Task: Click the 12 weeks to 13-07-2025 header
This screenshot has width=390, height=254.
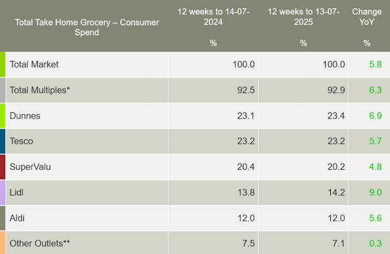Action: click(x=303, y=17)
